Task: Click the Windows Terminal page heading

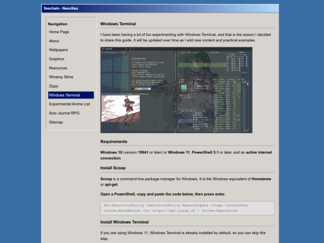Action: click(x=118, y=24)
